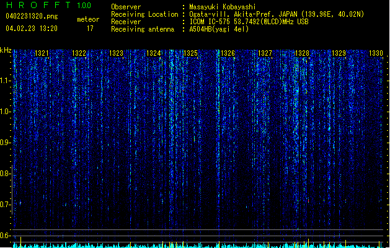
Task: Click the 1.0 kHz axis tick label
Action: [x=5, y=112]
